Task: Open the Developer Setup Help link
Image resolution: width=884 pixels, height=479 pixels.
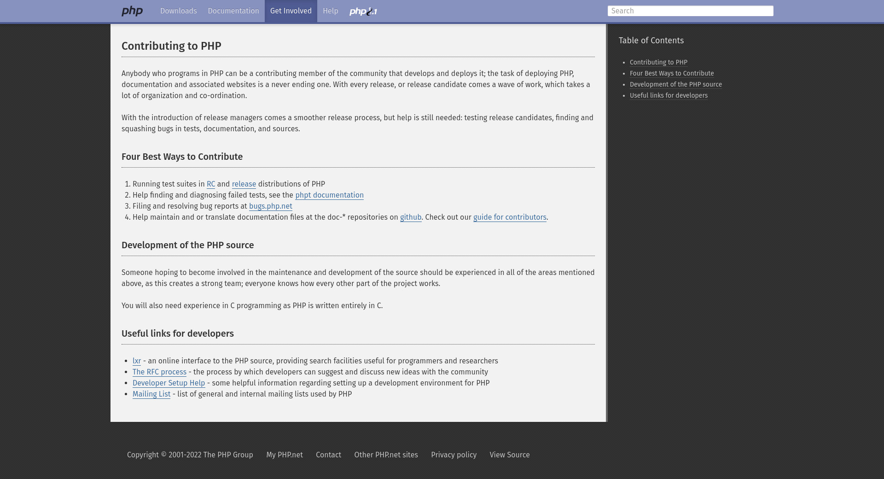Action: (169, 383)
